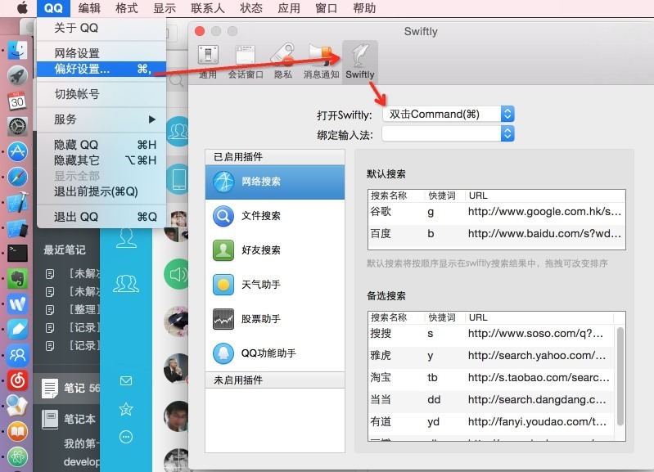Choose 关于 QQ from the menu
The image size is (654, 472).
tap(101, 28)
